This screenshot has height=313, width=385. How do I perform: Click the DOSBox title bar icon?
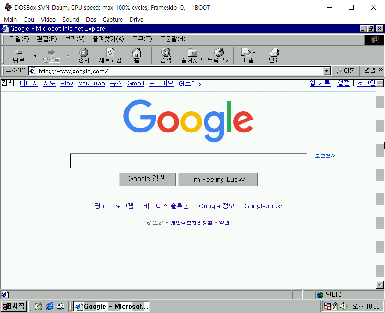(x=8, y=7)
